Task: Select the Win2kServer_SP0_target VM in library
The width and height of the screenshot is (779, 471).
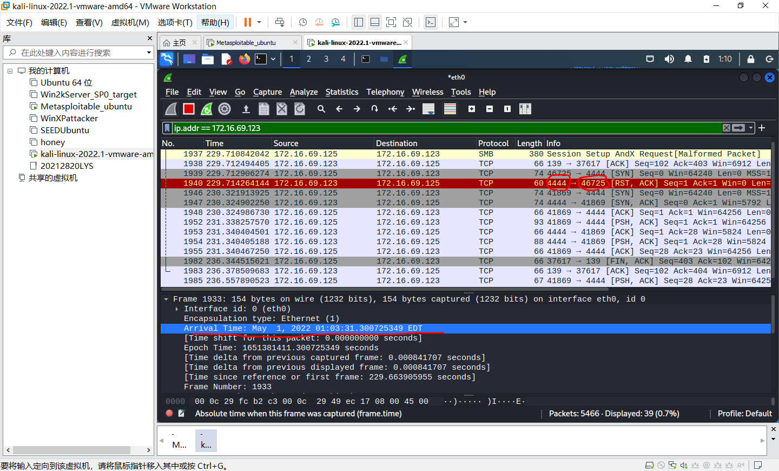Action: click(x=89, y=95)
